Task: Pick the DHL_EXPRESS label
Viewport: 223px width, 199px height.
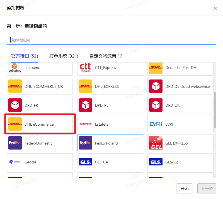Action: [x=107, y=86]
